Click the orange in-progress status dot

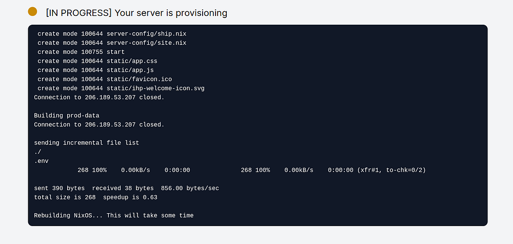pyautogui.click(x=32, y=11)
